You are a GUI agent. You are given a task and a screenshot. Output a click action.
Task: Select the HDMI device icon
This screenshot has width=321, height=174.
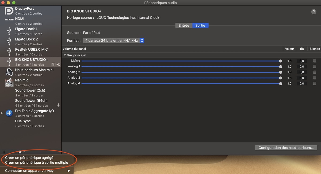(9, 19)
